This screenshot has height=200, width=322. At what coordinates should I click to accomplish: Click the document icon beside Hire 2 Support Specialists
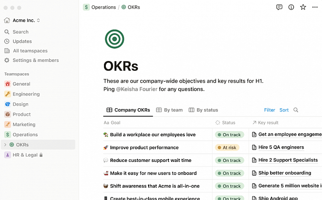point(254,160)
